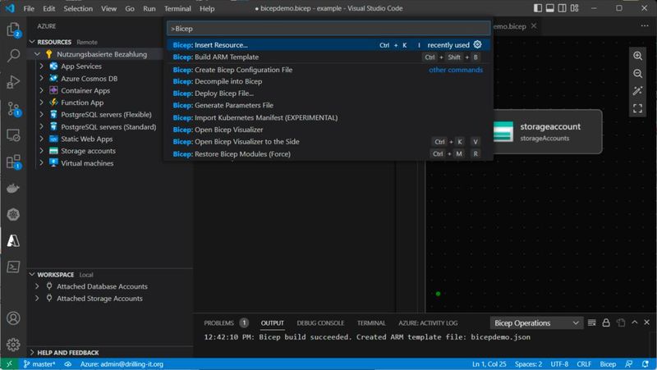Open the Manage gear icon in activity bar

13,345
